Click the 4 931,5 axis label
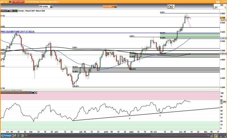The image size is (227, 138). 223,54
